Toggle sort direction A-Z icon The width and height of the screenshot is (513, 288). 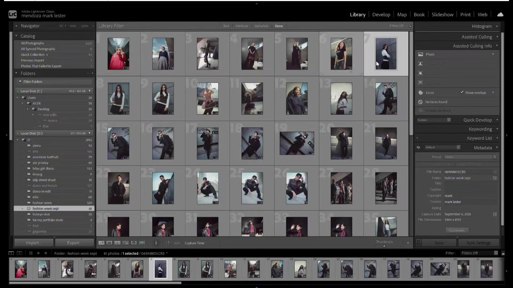click(x=169, y=243)
